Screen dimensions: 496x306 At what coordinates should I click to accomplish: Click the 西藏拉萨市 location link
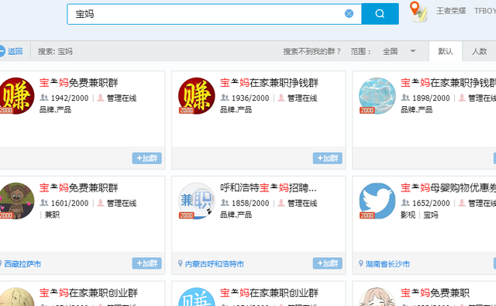pos(22,263)
